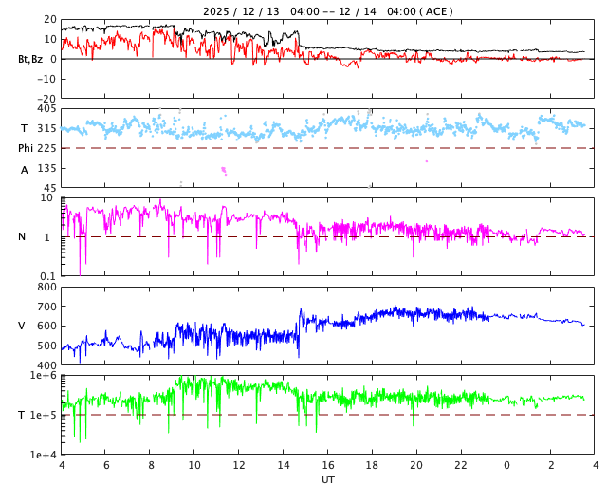The width and height of the screenshot is (607, 486).
Task: Click the 135 tick on the Phi axis
Action: click(x=46, y=168)
